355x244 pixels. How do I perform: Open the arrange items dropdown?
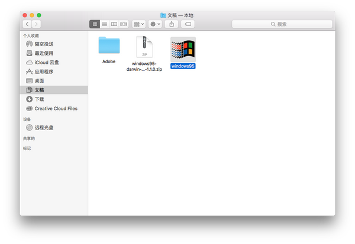pos(139,24)
